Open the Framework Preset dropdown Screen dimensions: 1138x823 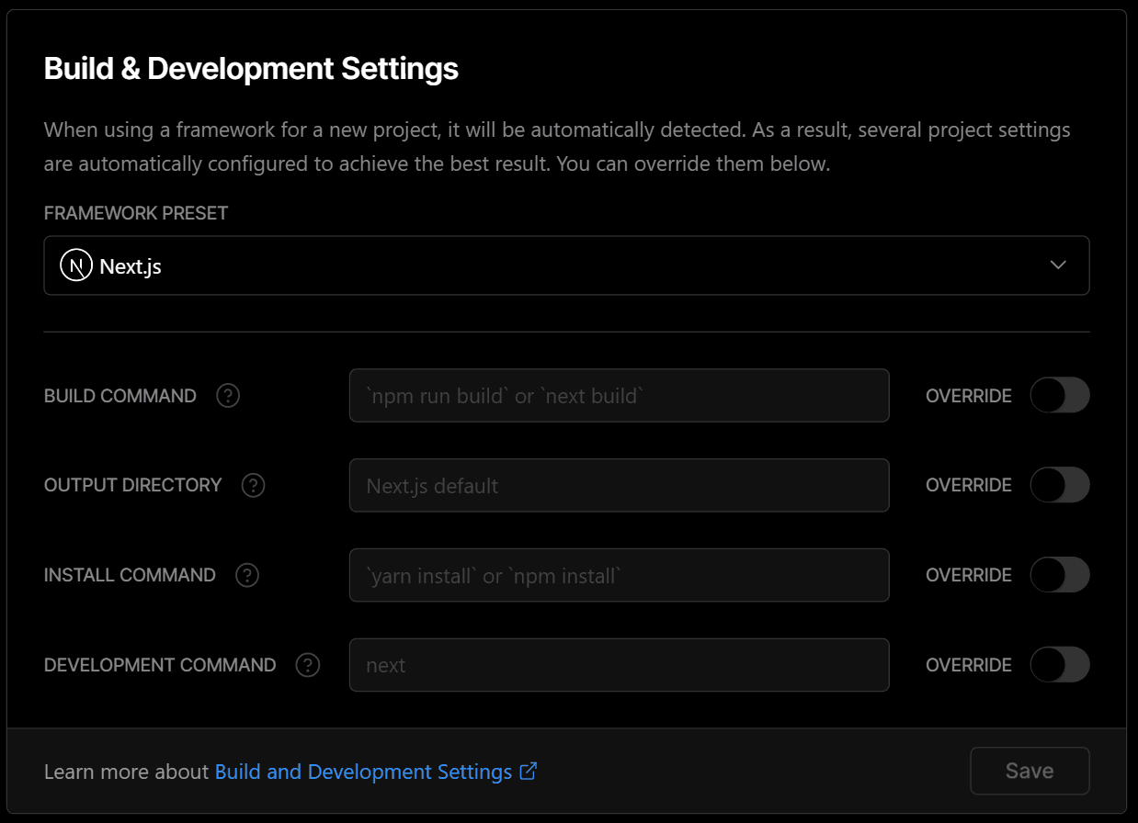coord(566,265)
